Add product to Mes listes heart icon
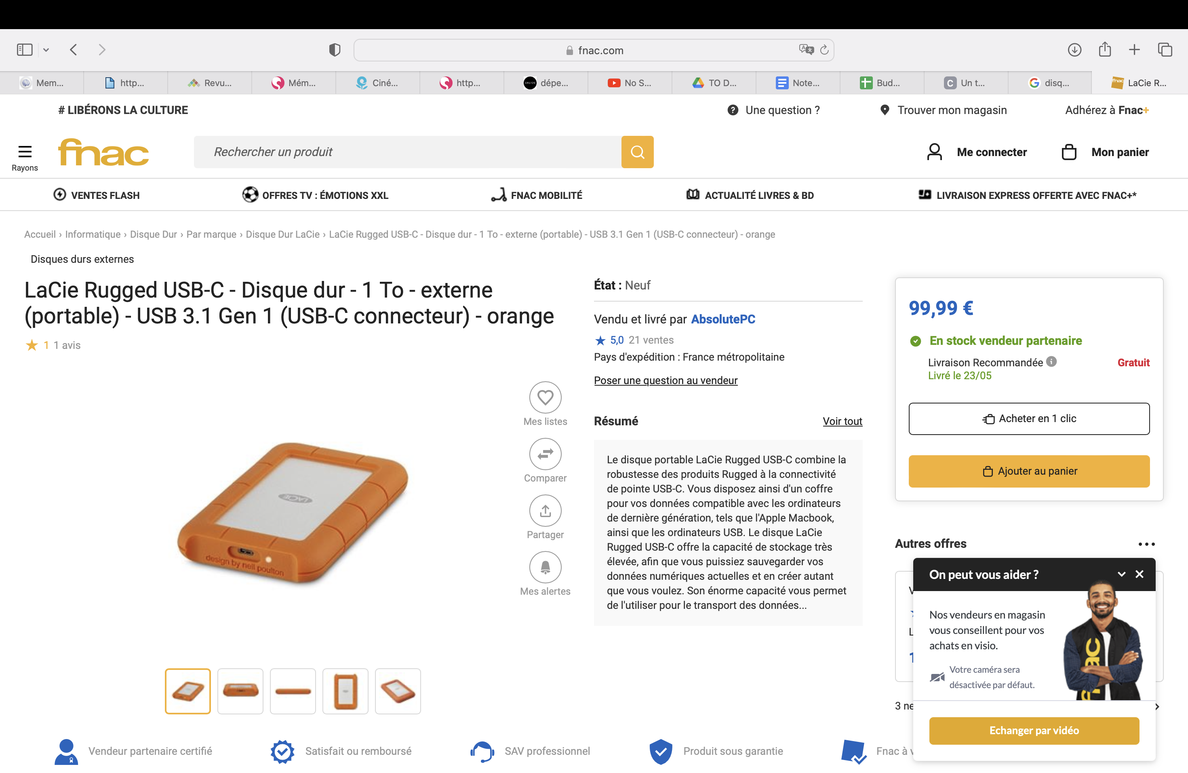Screen dimensions: 1188x773 pyautogui.click(x=545, y=397)
